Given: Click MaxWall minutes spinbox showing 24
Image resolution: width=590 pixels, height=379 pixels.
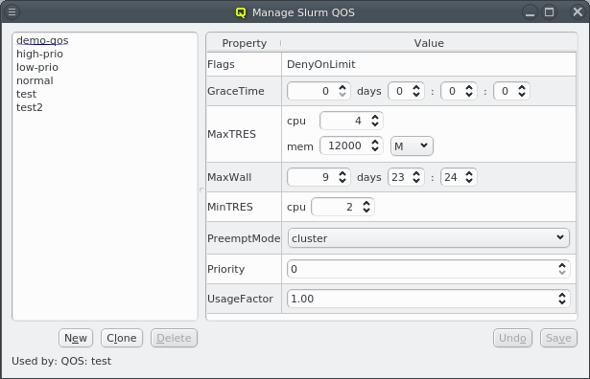Looking at the screenshot, I should 459,177.
